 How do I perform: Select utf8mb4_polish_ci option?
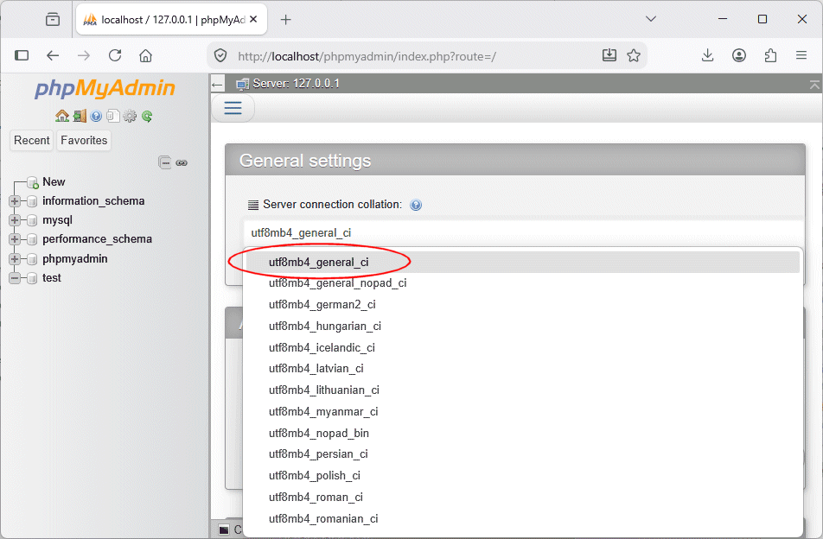pyautogui.click(x=523, y=476)
